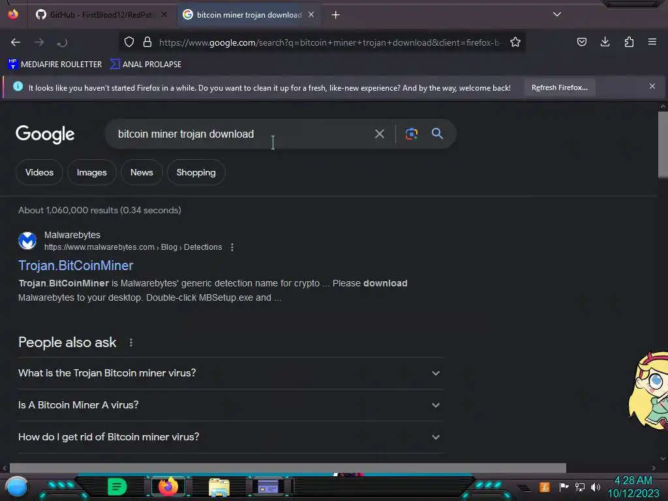Click the Firefox logo button beside tabs
This screenshot has height=501, width=668.
(13, 14)
